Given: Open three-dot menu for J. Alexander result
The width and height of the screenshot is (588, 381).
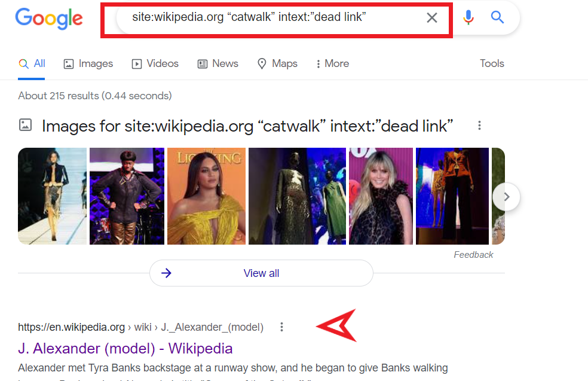Looking at the screenshot, I should click(x=281, y=327).
